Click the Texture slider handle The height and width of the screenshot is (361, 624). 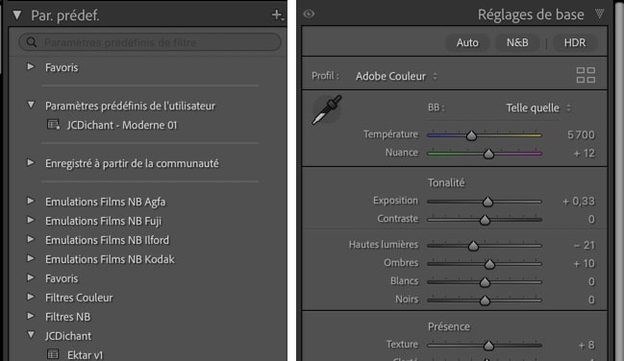(x=488, y=345)
